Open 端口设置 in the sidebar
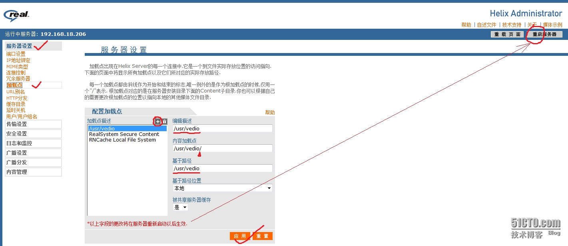 [x=16, y=54]
